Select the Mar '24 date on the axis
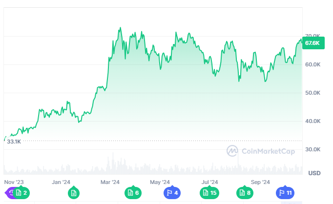 pyautogui.click(x=110, y=182)
